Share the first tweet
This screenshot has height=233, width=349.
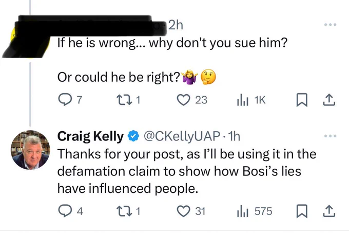pyautogui.click(x=329, y=100)
